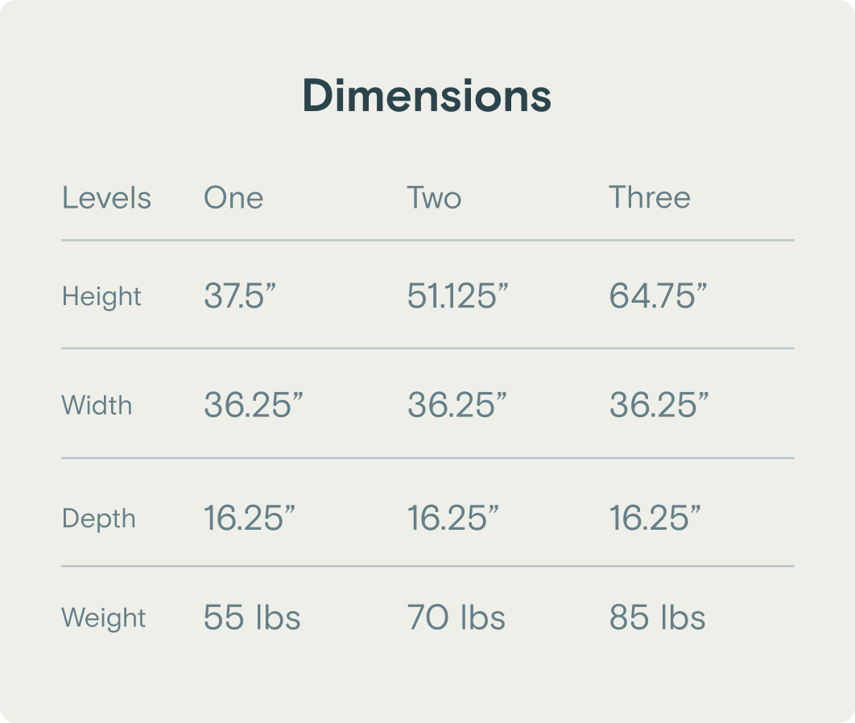Click the depth value for level One
Screen dimensions: 855x723
point(250,518)
